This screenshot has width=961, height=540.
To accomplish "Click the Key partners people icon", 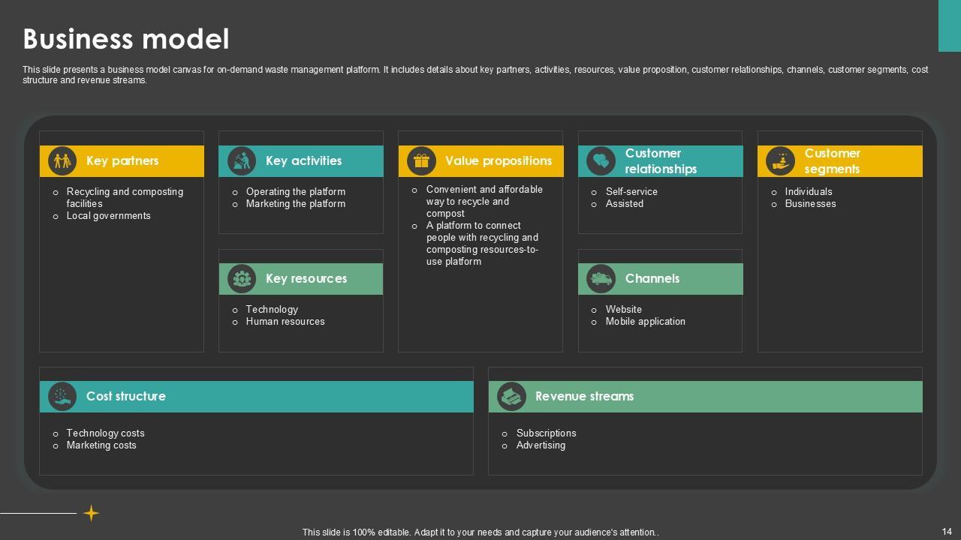I will pos(62,161).
